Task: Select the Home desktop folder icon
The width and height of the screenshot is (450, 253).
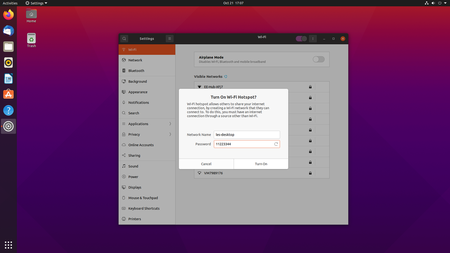Action: pos(31,16)
